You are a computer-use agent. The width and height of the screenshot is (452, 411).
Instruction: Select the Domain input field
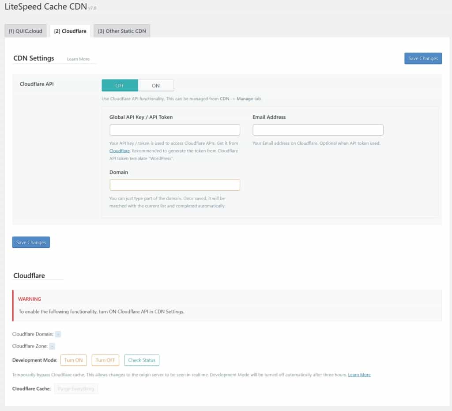coord(175,185)
